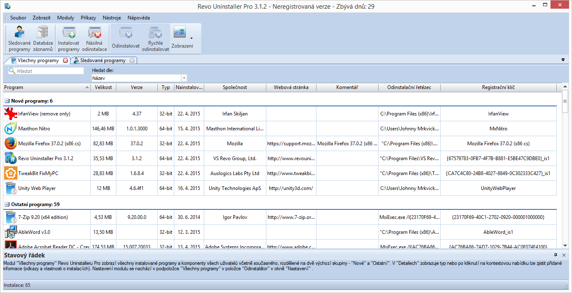572x293 pixels.
Task: Open the tab list dropdown arrow
Action: click(x=563, y=60)
